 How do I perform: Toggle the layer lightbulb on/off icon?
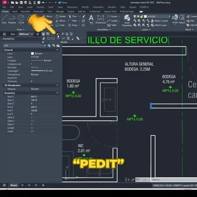[x=134, y=16]
